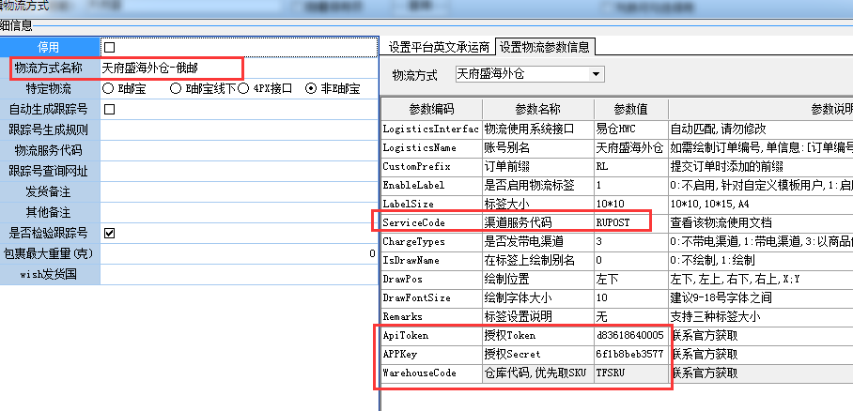This screenshot has height=411, width=853.
Task: Click the ApiToken parameter value cell
Action: pos(630,335)
